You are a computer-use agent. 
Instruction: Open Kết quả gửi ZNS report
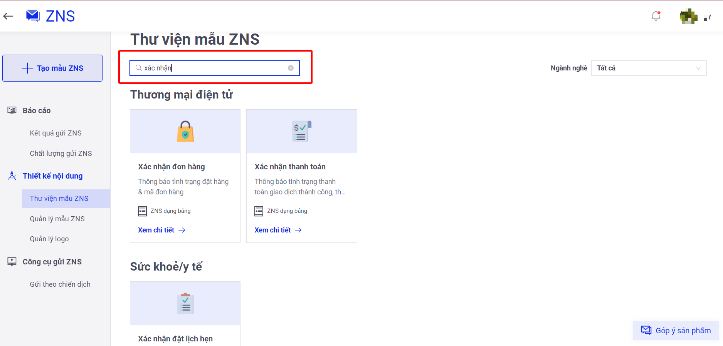click(56, 133)
